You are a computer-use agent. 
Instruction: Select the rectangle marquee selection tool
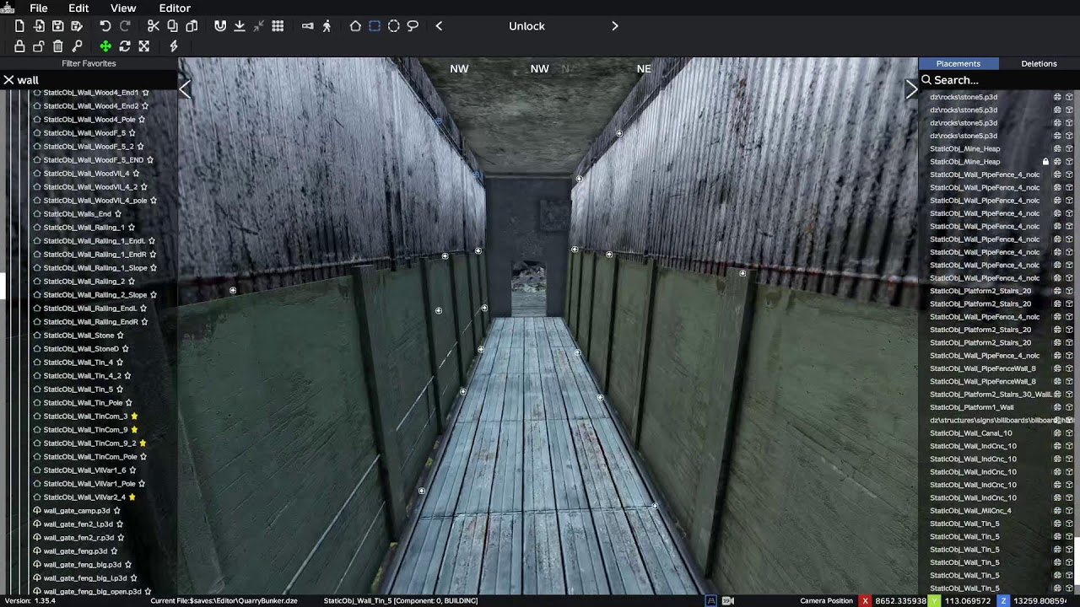coord(375,26)
